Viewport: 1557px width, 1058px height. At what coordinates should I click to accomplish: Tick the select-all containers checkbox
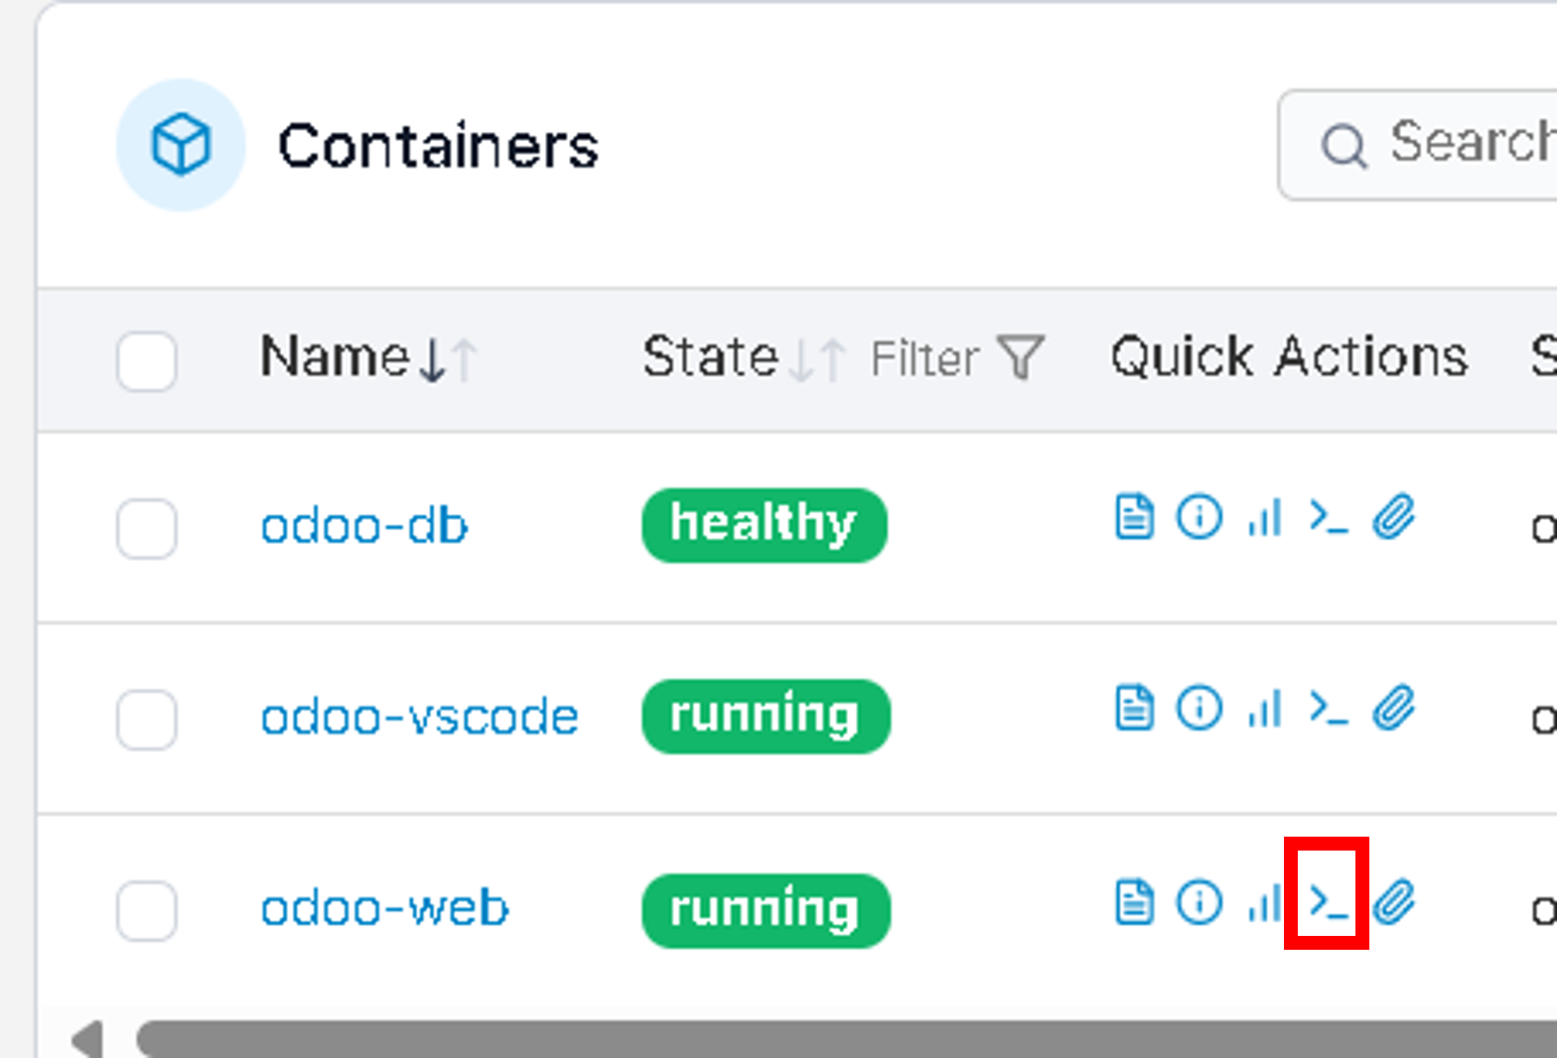147,360
